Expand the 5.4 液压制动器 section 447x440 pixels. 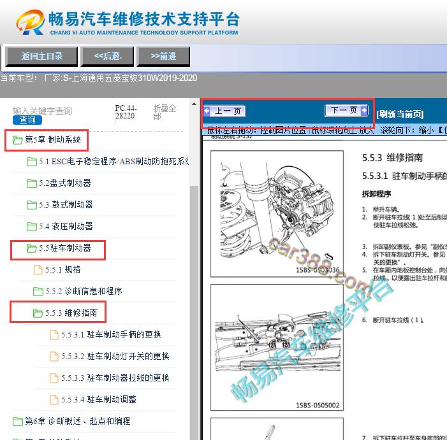click(x=66, y=226)
